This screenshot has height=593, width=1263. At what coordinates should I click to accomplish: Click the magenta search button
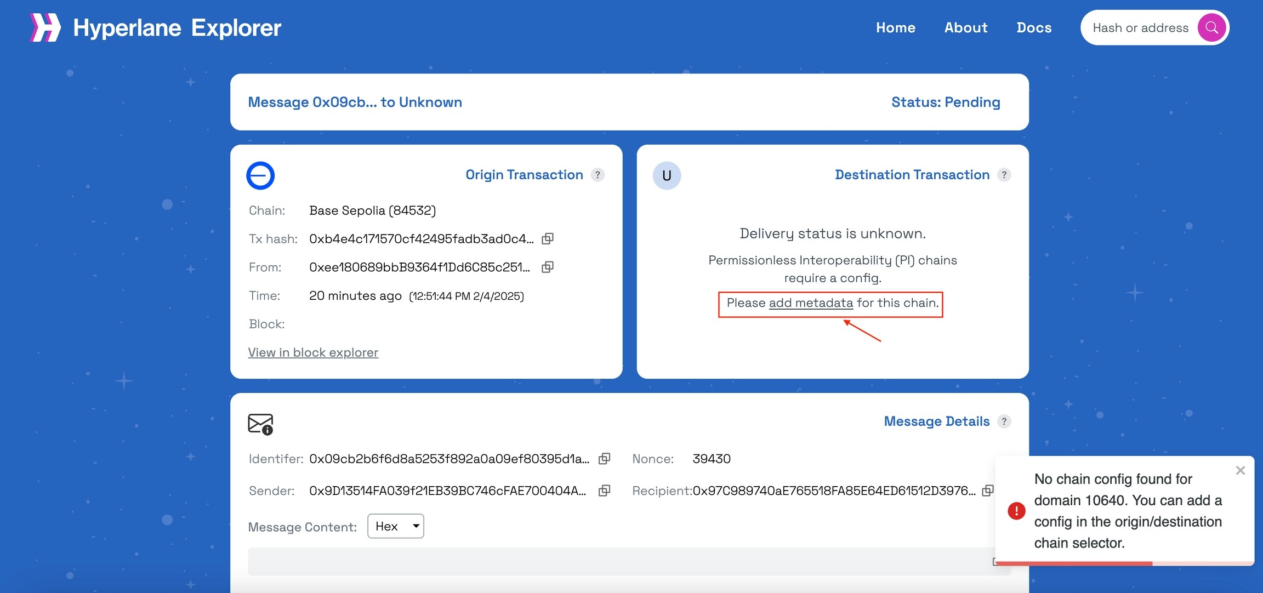point(1211,27)
